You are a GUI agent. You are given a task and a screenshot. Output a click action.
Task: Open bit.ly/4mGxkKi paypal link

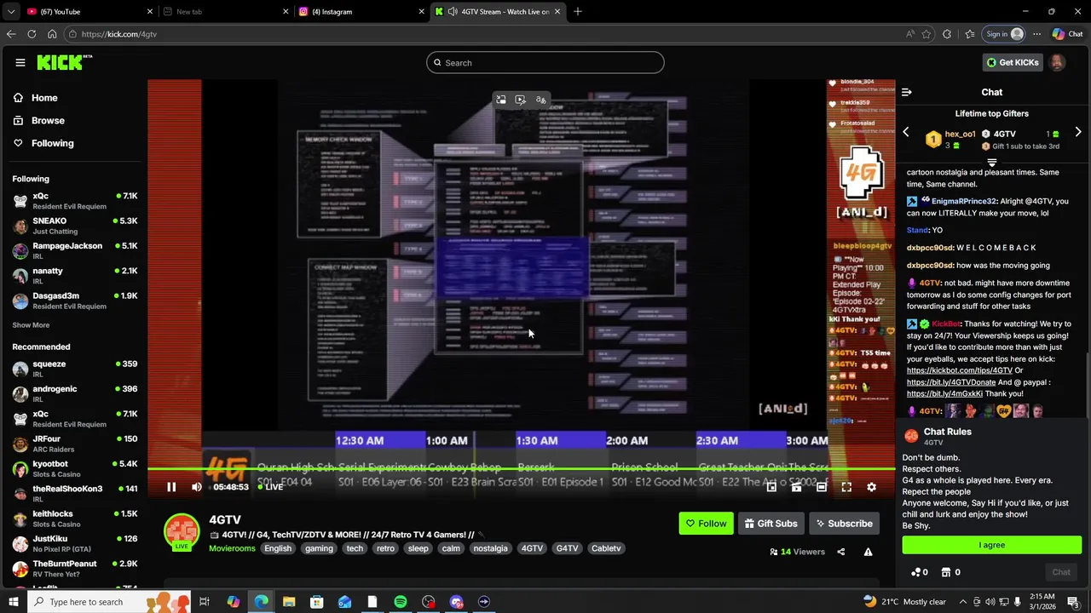944,394
